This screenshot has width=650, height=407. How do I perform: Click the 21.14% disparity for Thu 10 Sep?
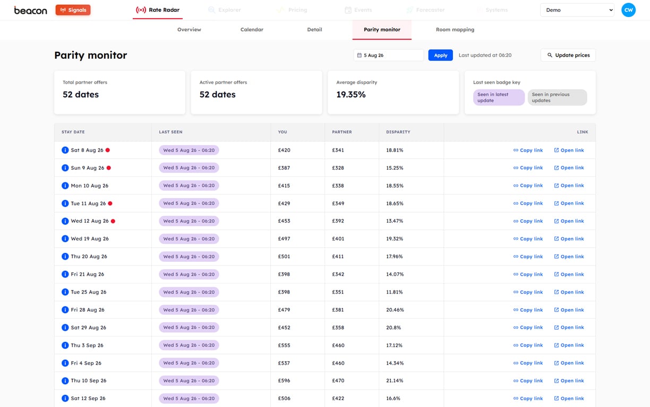click(x=395, y=381)
